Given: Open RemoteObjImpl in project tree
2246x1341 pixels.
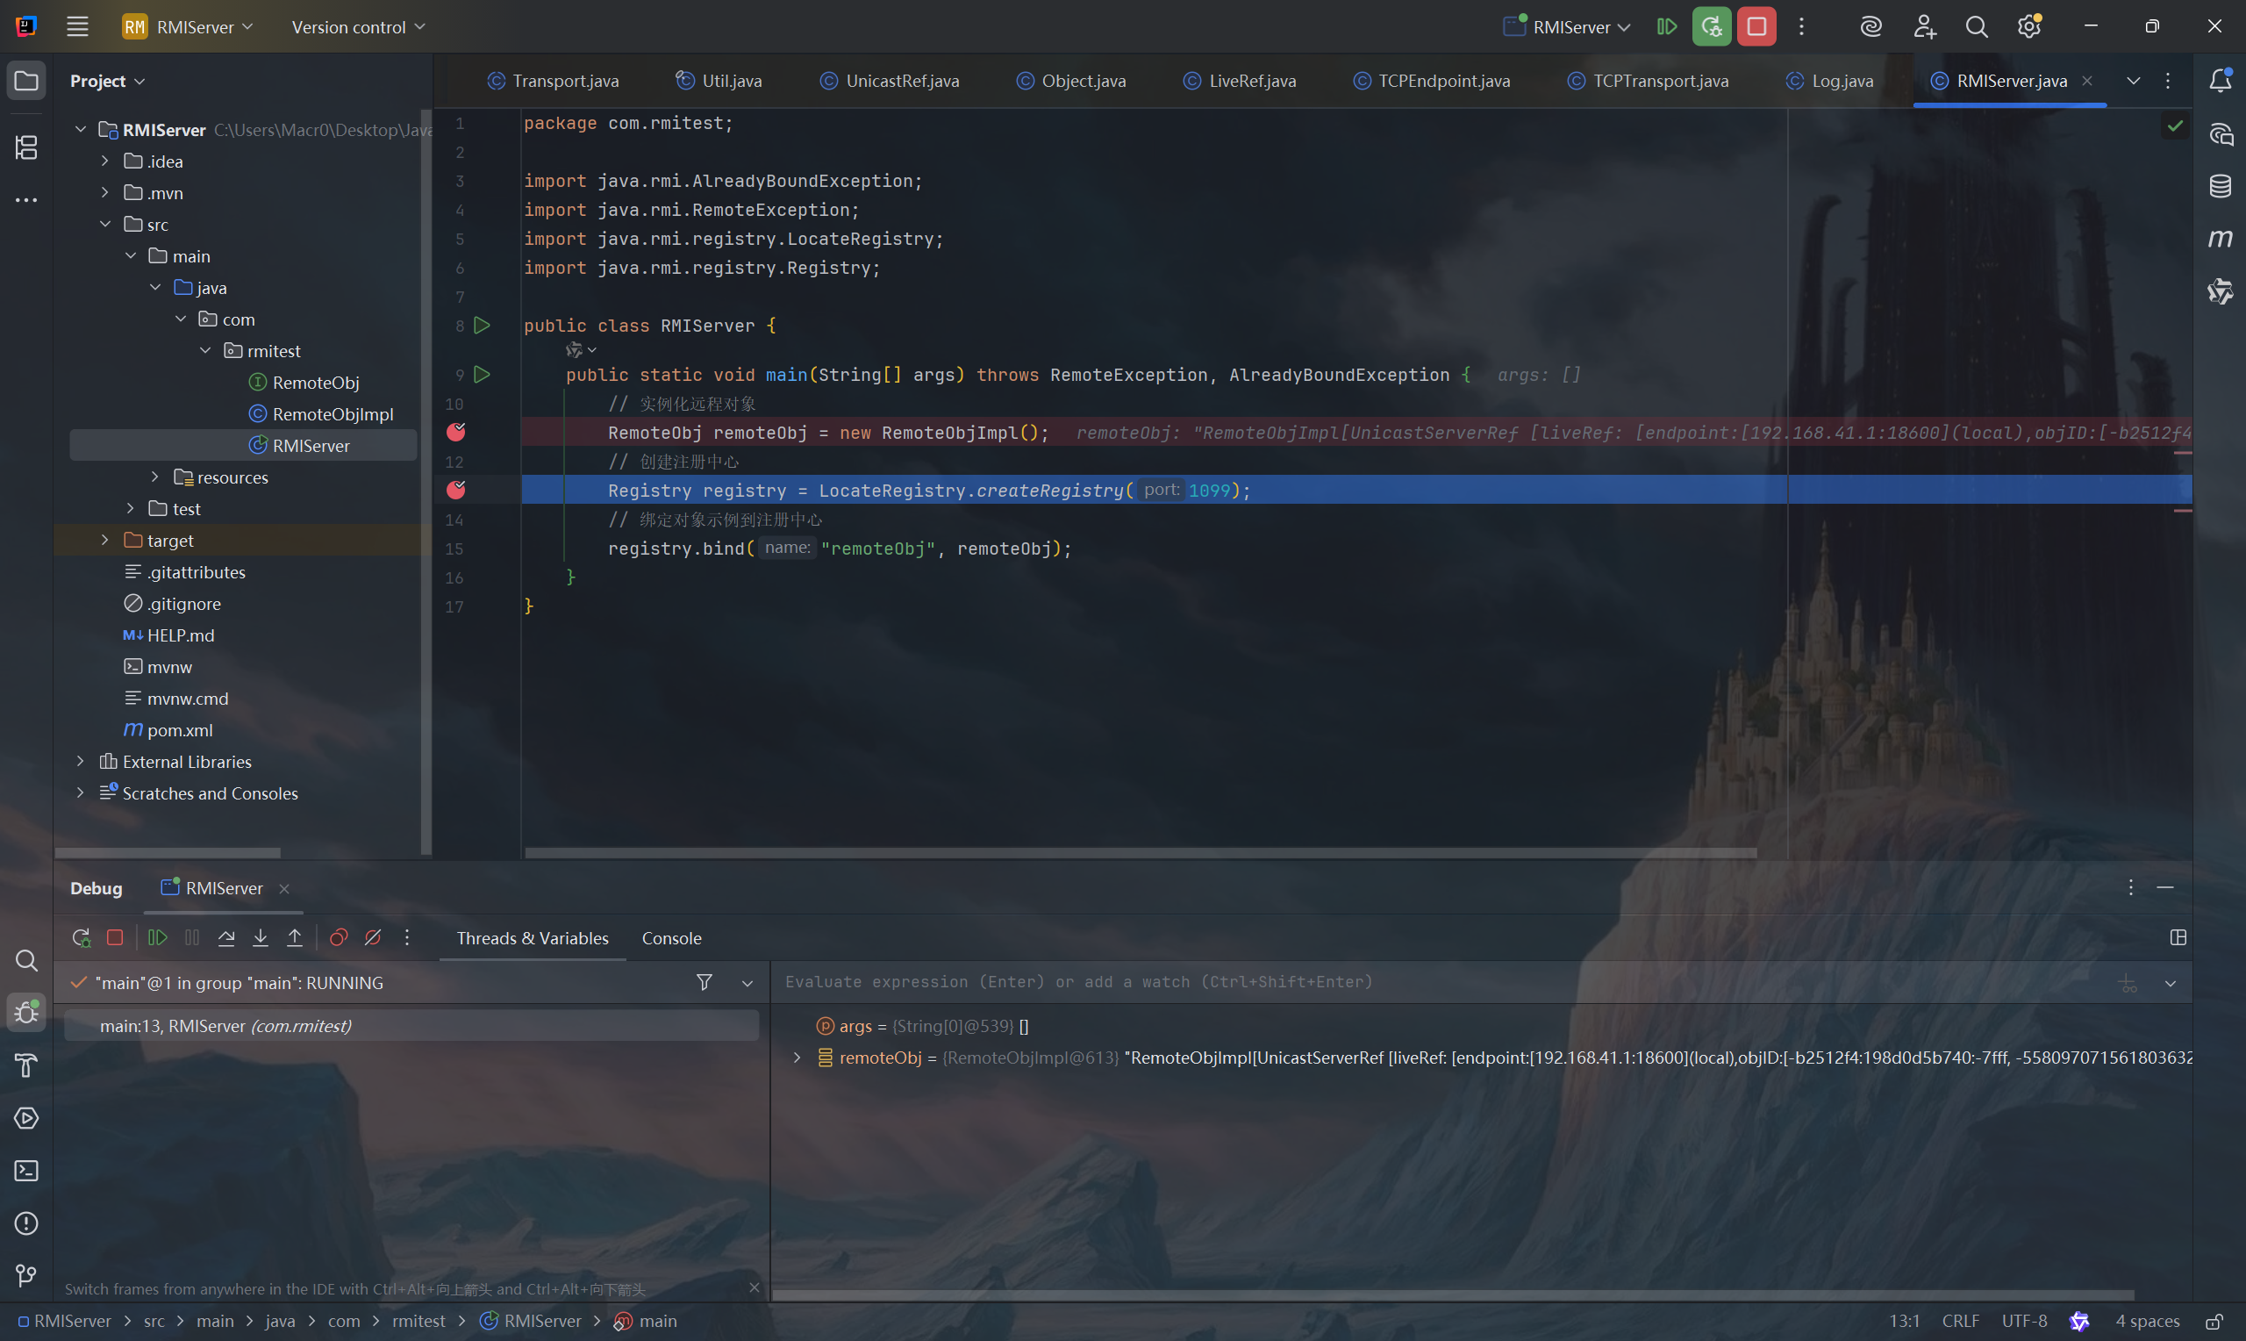Looking at the screenshot, I should (x=333, y=413).
